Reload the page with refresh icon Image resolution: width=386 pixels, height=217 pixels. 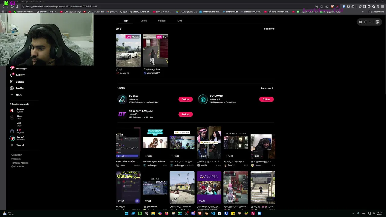tap(12, 6)
